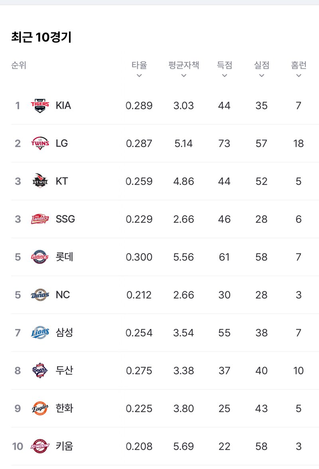
Task: Open the KIA Tigers team logo
Action: (x=40, y=106)
